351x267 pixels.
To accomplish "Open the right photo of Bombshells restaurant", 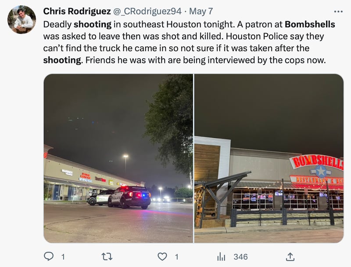I will coord(269,158).
